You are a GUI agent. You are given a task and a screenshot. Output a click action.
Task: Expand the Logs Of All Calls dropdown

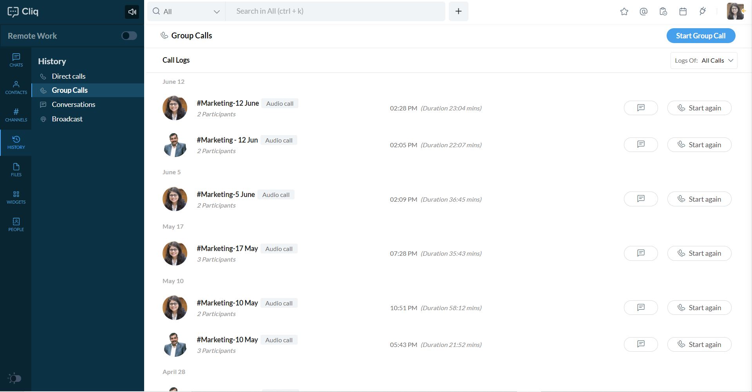703,60
